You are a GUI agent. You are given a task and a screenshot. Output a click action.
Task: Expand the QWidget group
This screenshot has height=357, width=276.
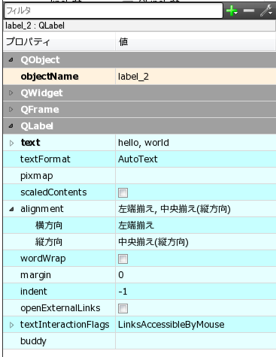tap(11, 93)
